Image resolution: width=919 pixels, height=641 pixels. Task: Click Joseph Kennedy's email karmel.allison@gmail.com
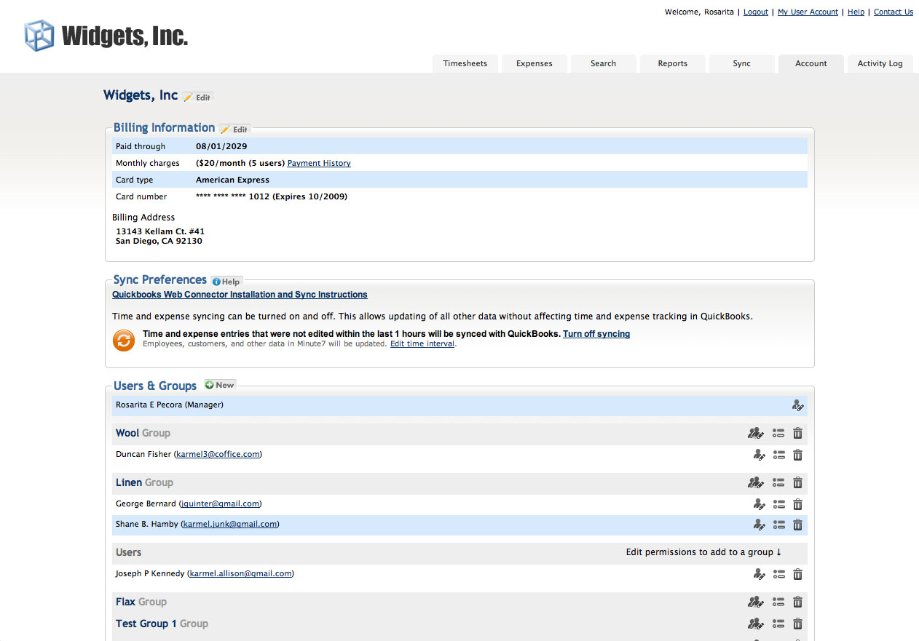241,574
